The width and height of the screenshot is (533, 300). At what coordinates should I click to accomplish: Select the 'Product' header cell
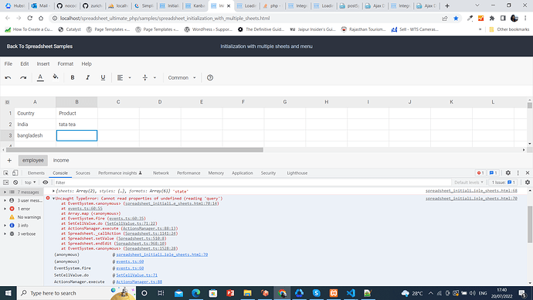coord(76,113)
